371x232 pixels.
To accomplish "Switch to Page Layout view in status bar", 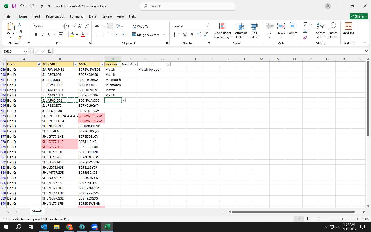I will 309,219.
